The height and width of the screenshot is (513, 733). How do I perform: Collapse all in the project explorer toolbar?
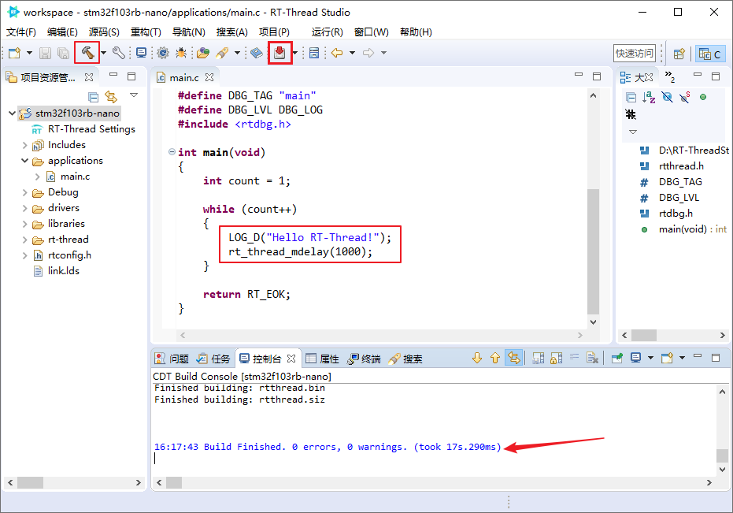[94, 97]
